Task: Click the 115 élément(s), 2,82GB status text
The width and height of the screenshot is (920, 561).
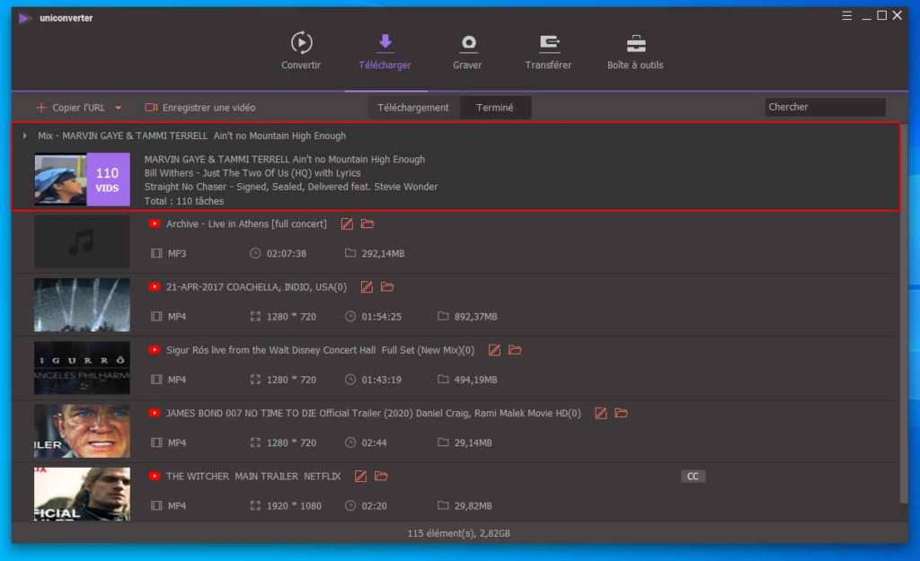Action: (x=459, y=534)
